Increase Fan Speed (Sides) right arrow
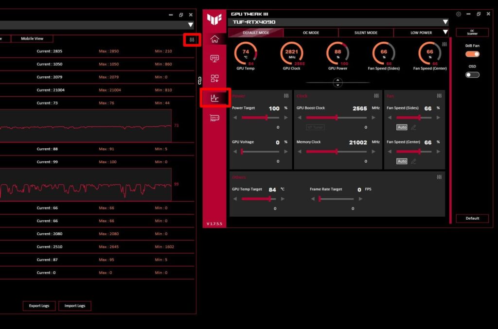 438,118
